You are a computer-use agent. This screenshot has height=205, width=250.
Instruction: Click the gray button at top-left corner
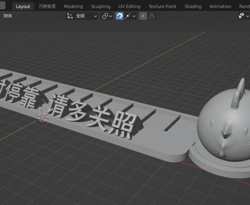[x=2, y=5]
